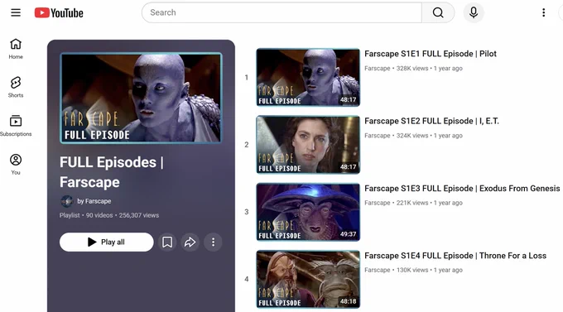
Task: Click Farscape channel name under S1E2 video
Action: [377, 136]
